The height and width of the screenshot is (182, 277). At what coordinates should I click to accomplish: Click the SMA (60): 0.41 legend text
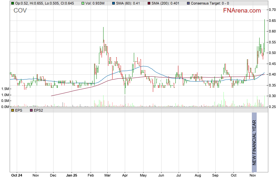(x=130, y=3)
